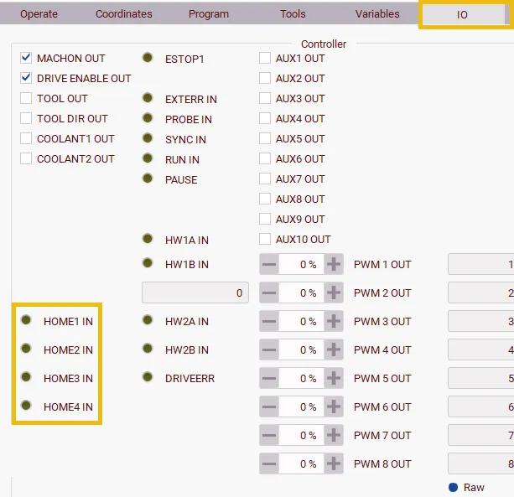Raise PWM 6 OUT using plus

[x=334, y=406]
